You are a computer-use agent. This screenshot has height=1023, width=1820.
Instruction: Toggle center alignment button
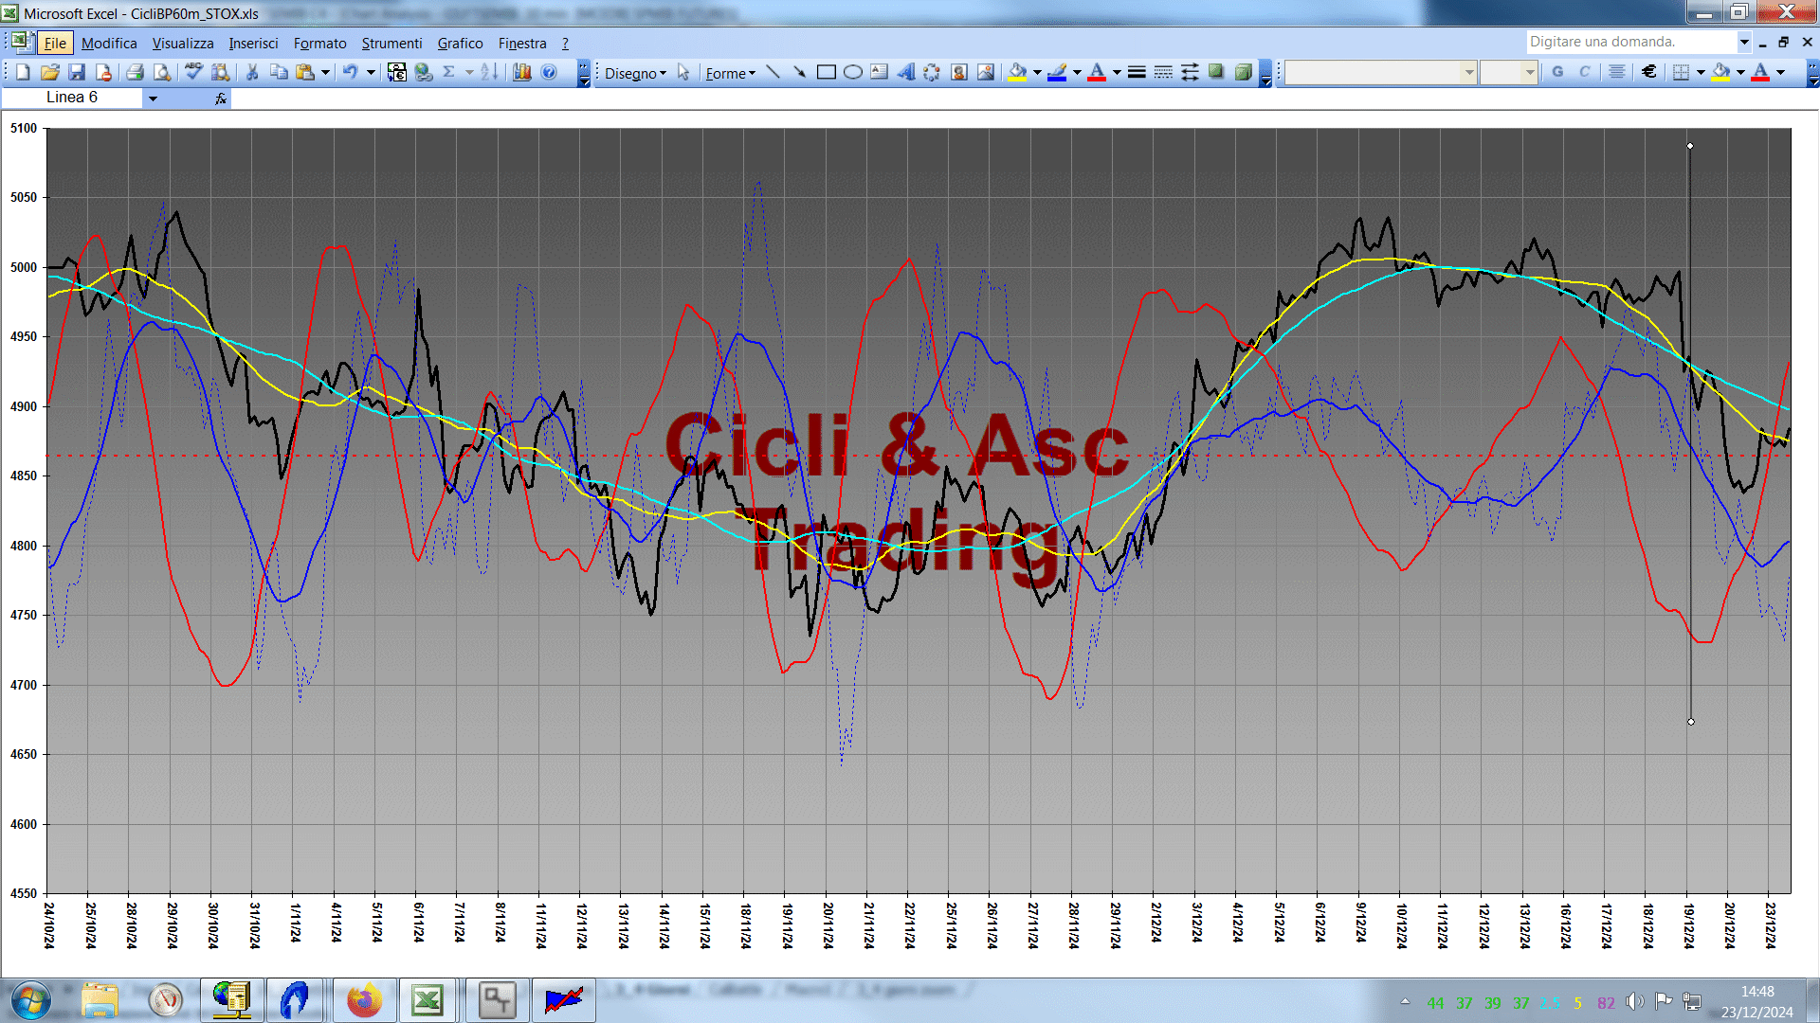coord(1617,72)
